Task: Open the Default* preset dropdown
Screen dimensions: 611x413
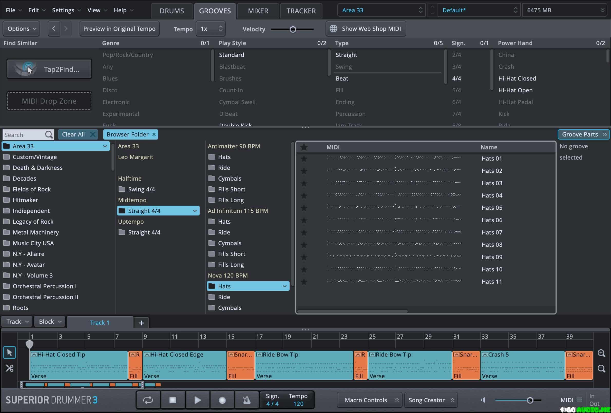Action: pyautogui.click(x=479, y=10)
